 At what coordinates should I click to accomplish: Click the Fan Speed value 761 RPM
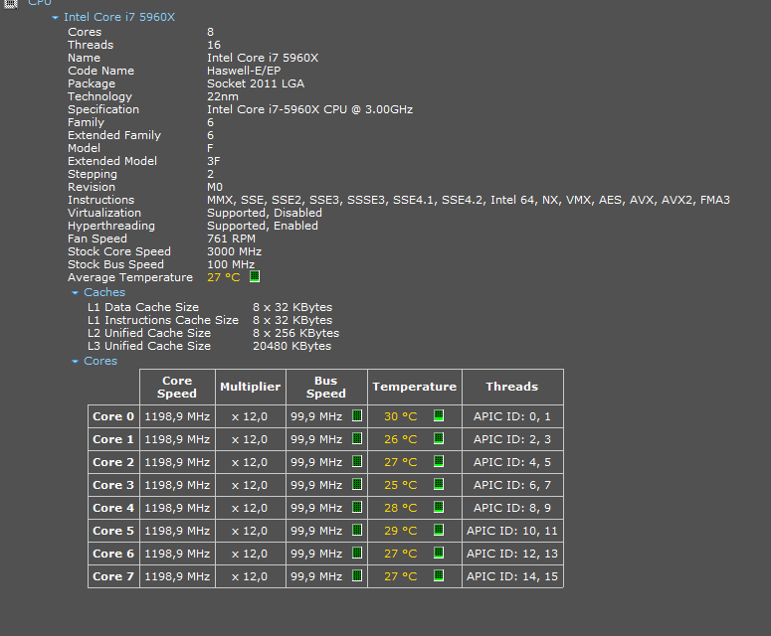231,238
